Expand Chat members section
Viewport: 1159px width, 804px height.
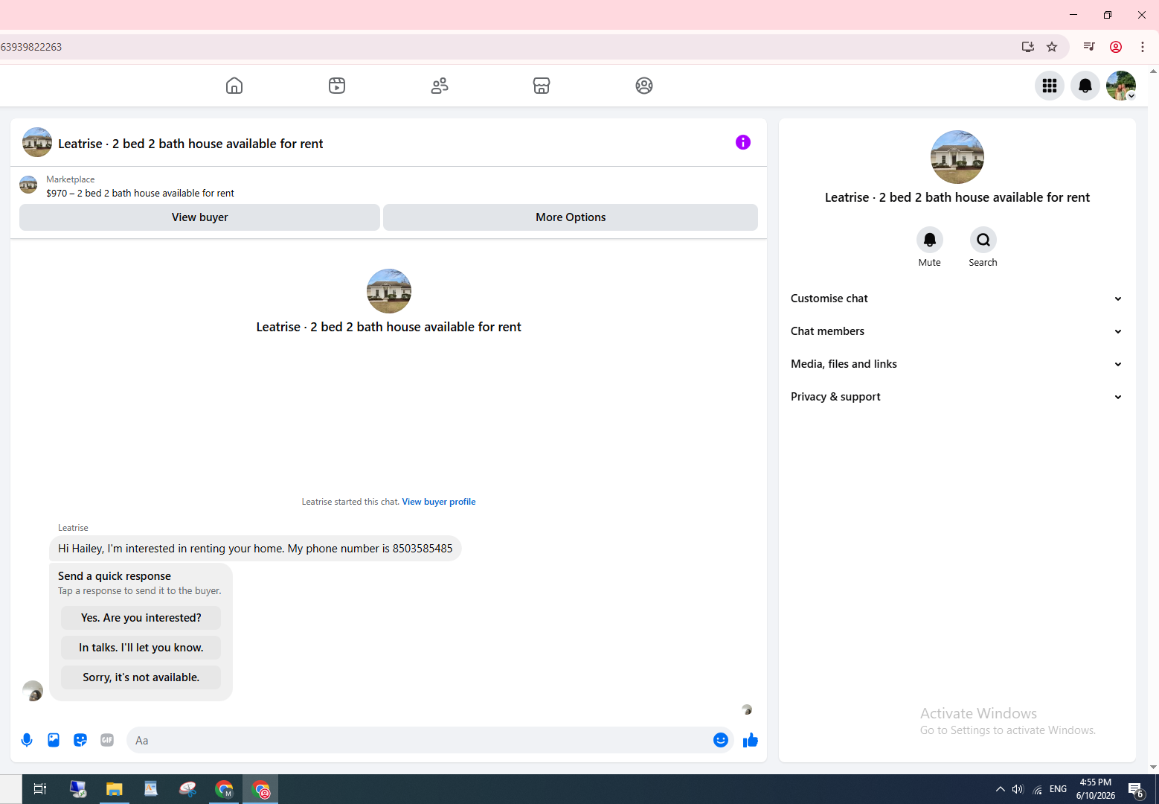coord(957,331)
